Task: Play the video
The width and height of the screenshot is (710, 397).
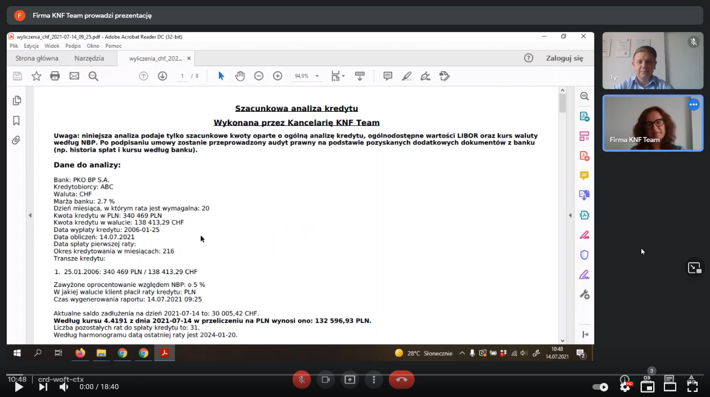Action: coord(19,387)
